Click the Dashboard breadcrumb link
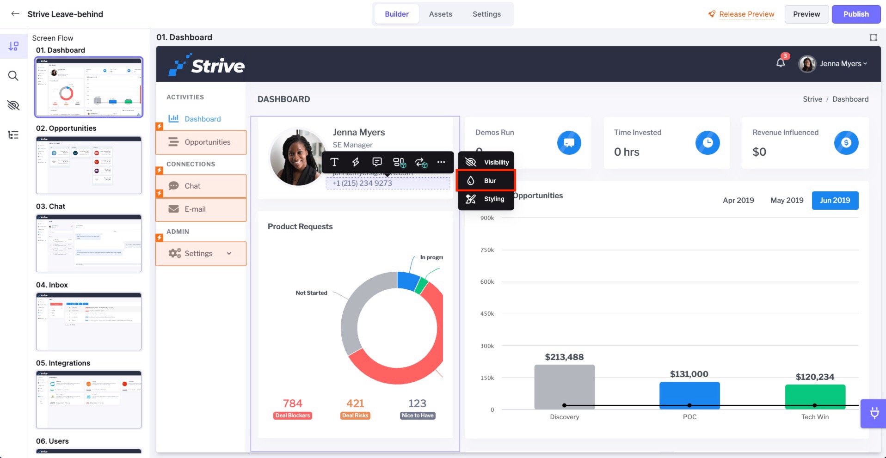This screenshot has width=886, height=458. [850, 99]
